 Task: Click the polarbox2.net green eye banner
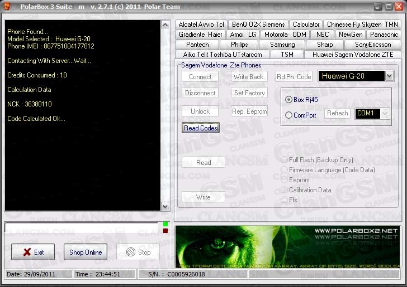(x=287, y=247)
